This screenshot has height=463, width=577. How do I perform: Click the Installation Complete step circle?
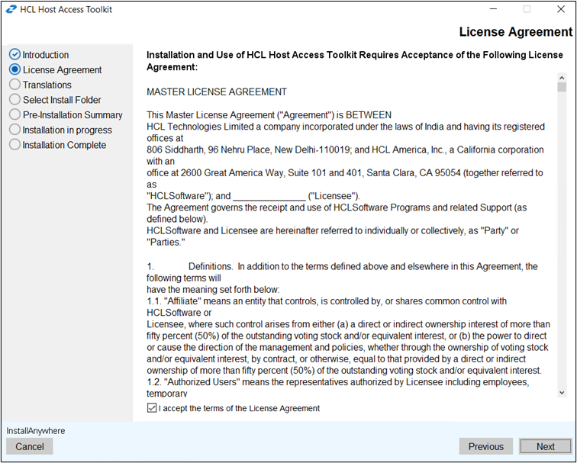pos(15,145)
